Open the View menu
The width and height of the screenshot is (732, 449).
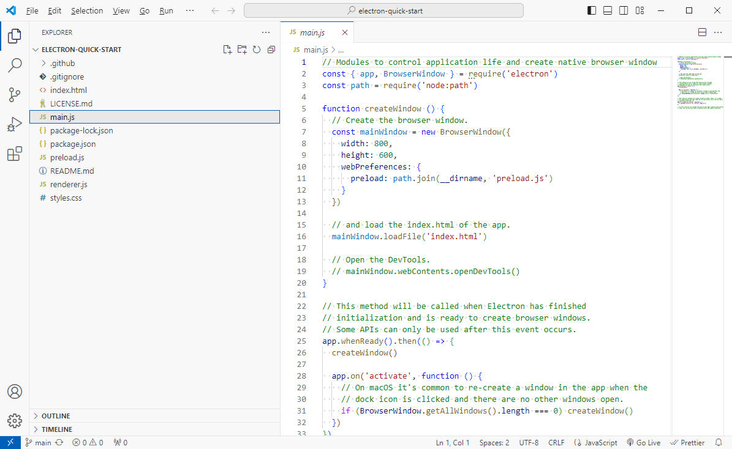pos(121,10)
